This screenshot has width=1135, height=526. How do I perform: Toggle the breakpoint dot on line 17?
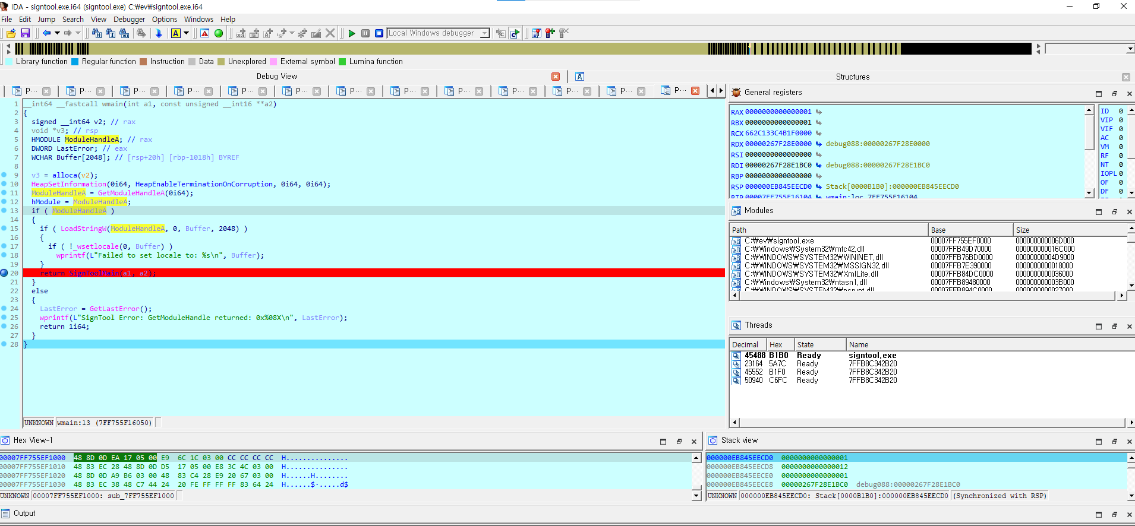[x=4, y=246]
